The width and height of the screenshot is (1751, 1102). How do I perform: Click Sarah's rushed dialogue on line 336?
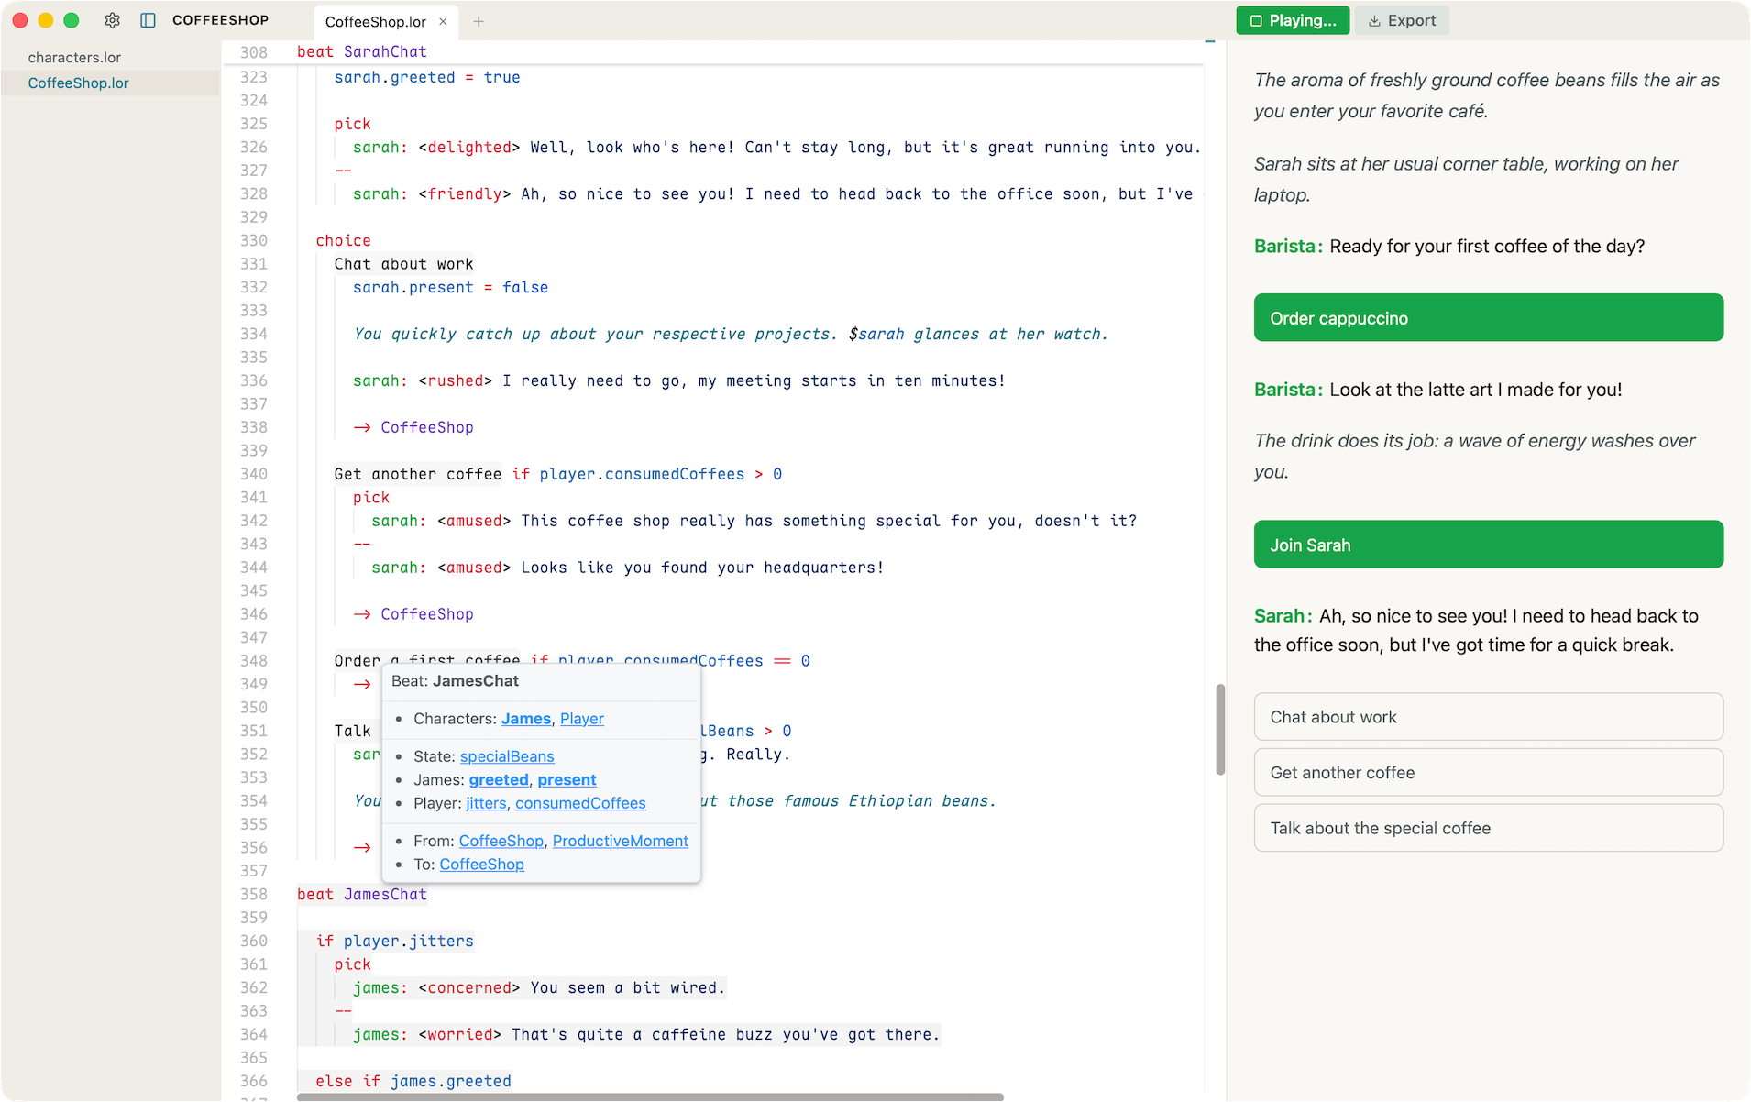point(679,380)
